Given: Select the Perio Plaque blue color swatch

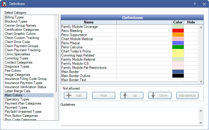Looking at the screenshot, I should [x=178, y=43].
